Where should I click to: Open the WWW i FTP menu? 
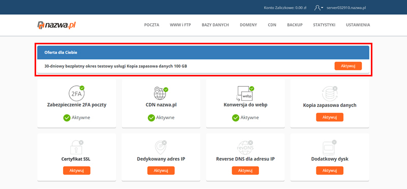click(x=181, y=25)
